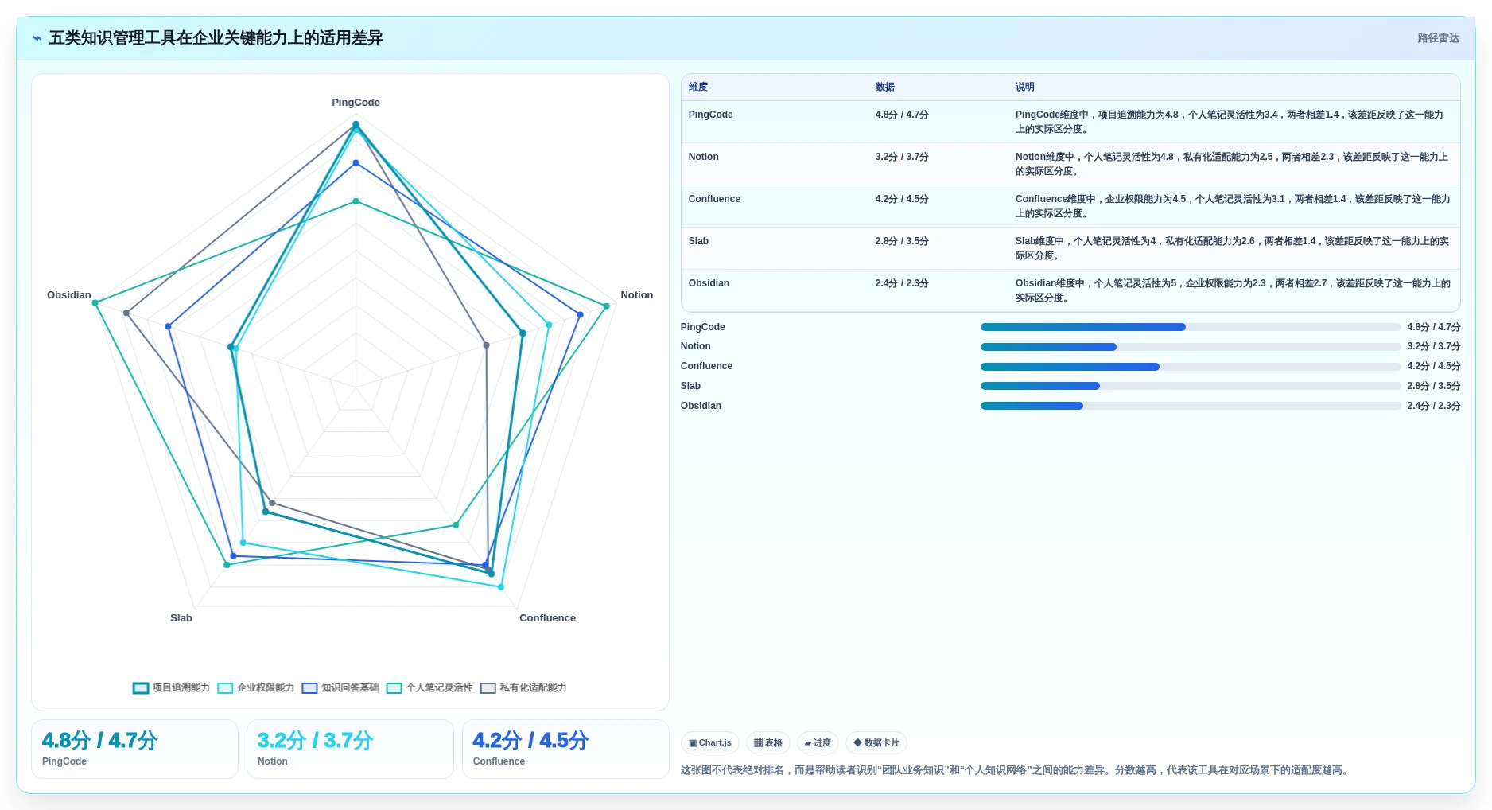This screenshot has width=1492, height=810.
Task: Click the PingCode label in progress list
Action: click(x=703, y=327)
